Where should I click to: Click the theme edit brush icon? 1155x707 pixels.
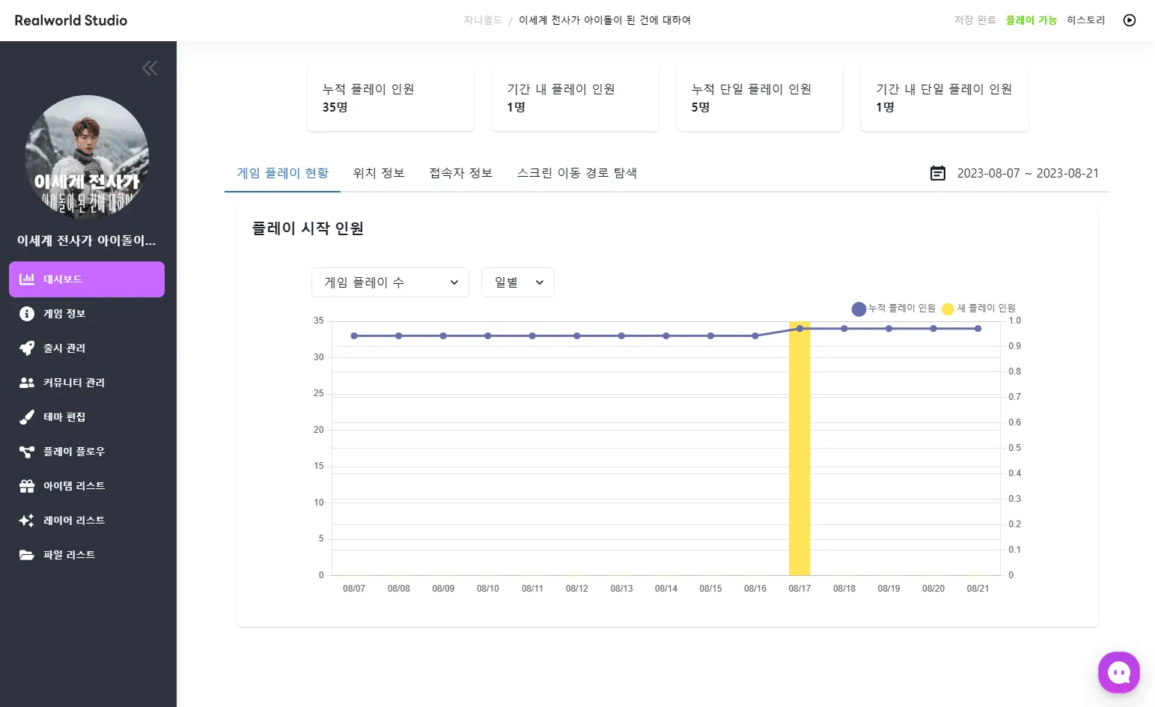coord(27,417)
